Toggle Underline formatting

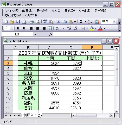point(24,28)
